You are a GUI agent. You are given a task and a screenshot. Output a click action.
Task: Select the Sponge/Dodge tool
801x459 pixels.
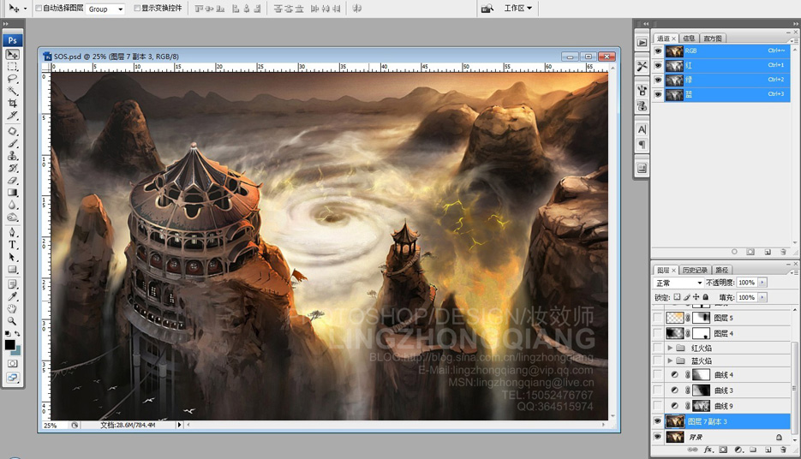pyautogui.click(x=12, y=217)
